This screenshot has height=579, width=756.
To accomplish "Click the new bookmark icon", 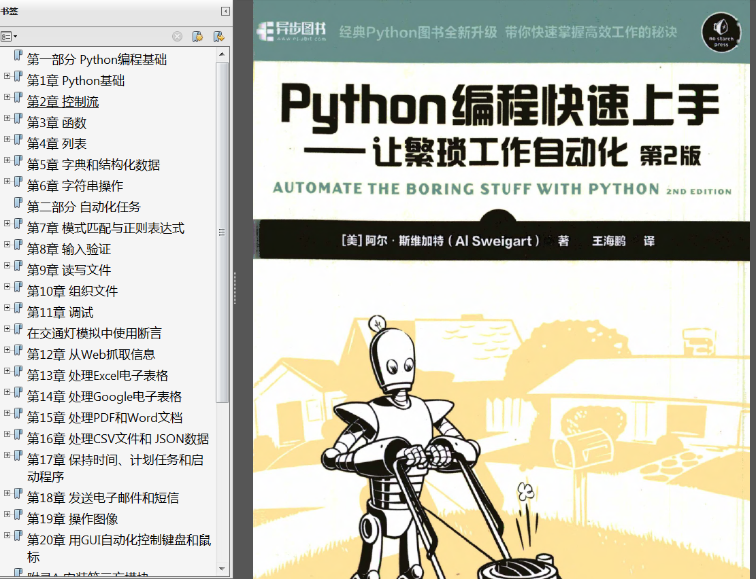I will pos(197,37).
